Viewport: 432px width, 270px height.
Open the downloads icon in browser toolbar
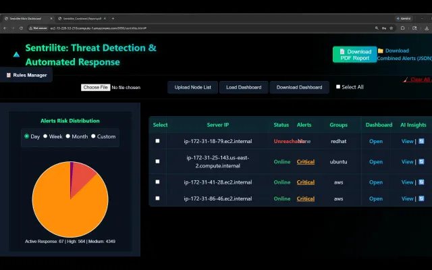point(427,28)
